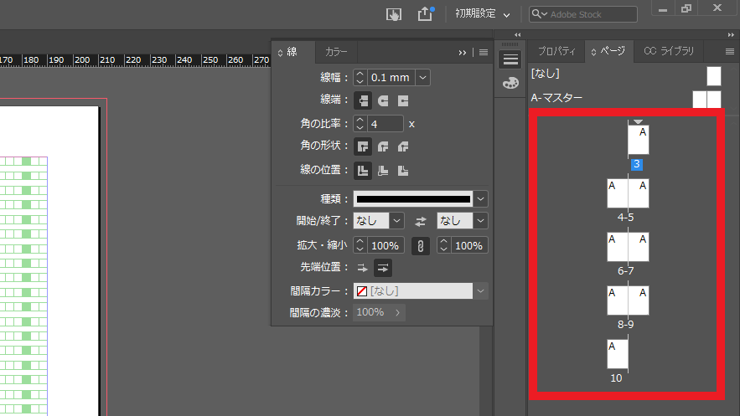
Task: Click the Adobe Stock search field
Action: [x=583, y=14]
